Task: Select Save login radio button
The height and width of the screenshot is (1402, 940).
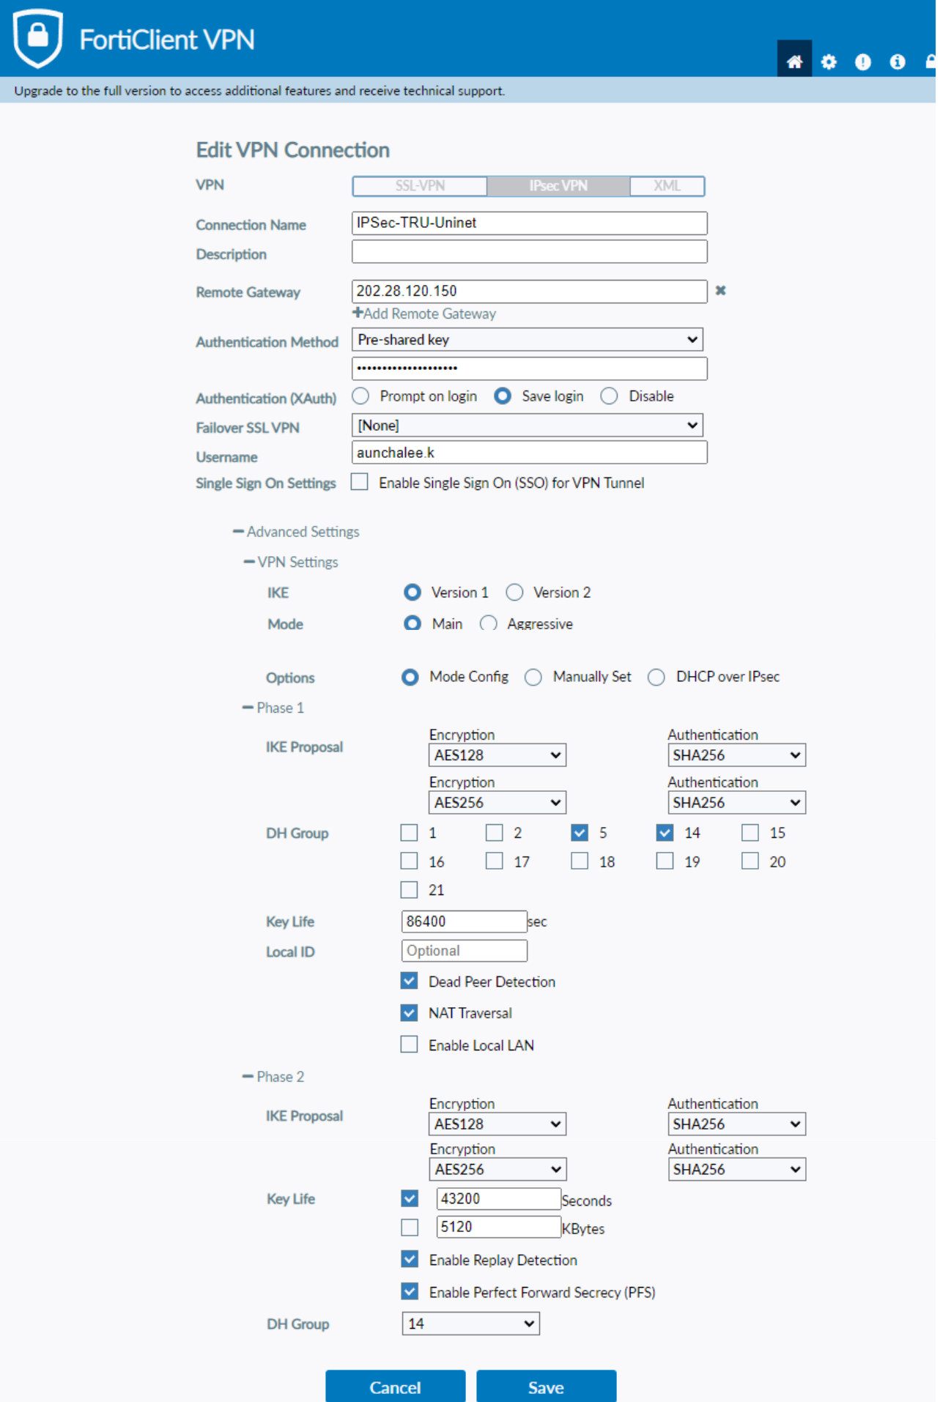Action: [503, 396]
